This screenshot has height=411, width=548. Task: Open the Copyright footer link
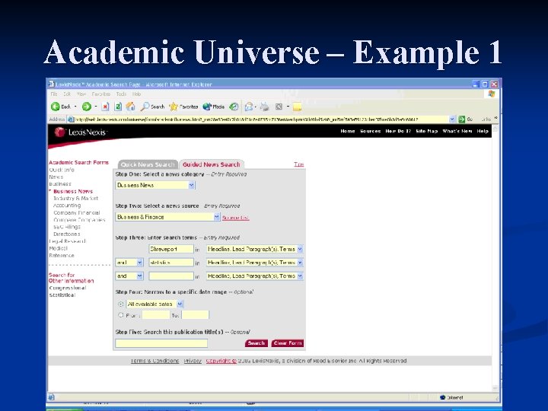point(221,361)
